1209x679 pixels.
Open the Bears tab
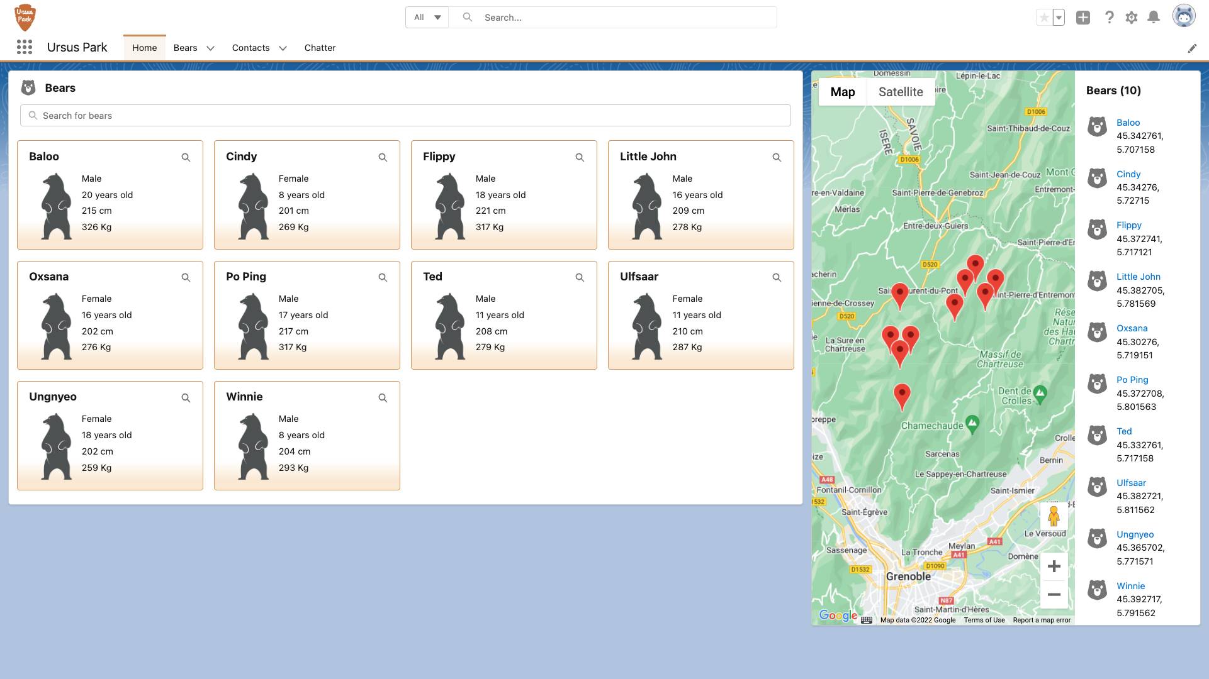(x=186, y=48)
